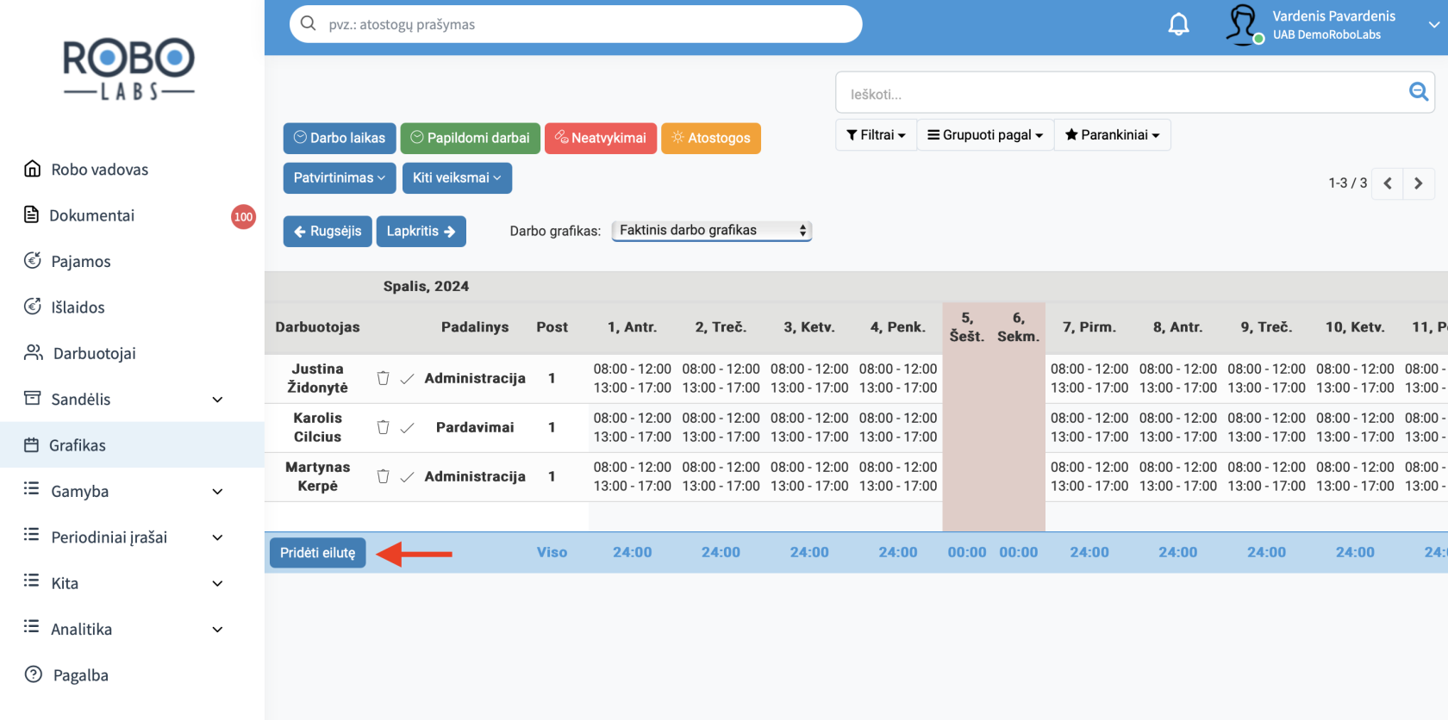
Task: Go to previous page arrow
Action: point(1387,183)
